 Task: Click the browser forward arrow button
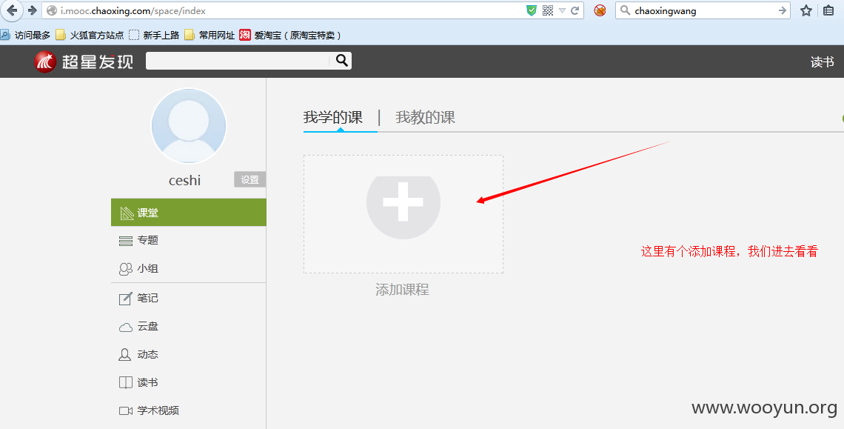coord(33,10)
